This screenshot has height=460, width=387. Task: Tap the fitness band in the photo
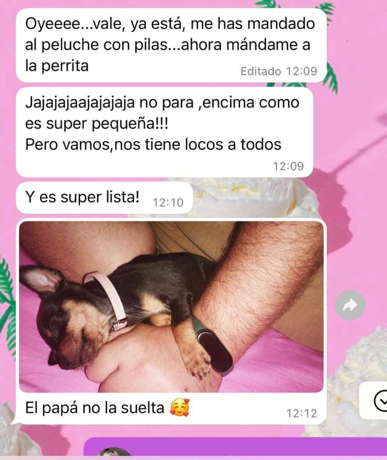[x=213, y=346]
